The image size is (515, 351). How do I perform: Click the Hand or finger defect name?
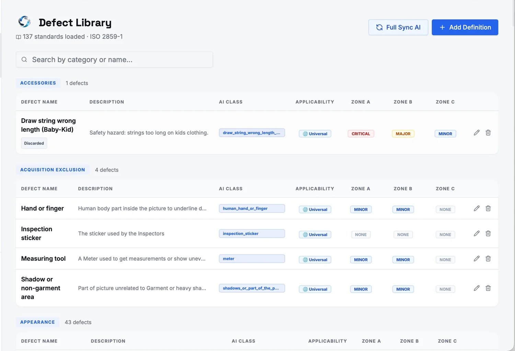[x=43, y=208]
